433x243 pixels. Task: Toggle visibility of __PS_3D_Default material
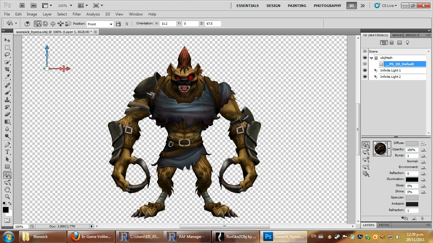click(365, 64)
